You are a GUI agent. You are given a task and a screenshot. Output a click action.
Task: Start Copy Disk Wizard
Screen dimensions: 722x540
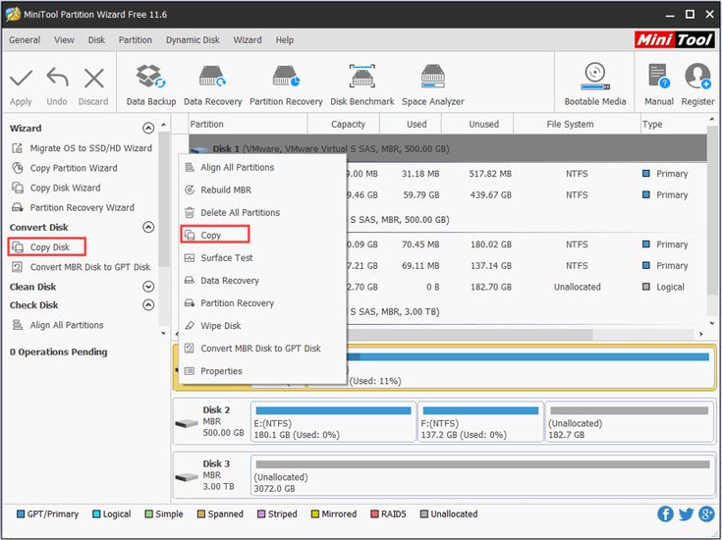click(56, 188)
